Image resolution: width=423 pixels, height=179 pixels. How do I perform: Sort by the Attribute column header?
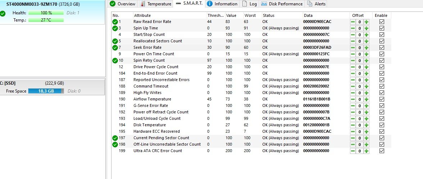[x=142, y=15]
